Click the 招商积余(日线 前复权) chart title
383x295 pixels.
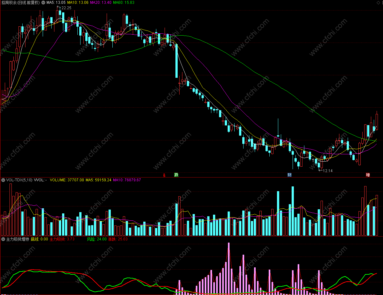[x=20, y=3]
